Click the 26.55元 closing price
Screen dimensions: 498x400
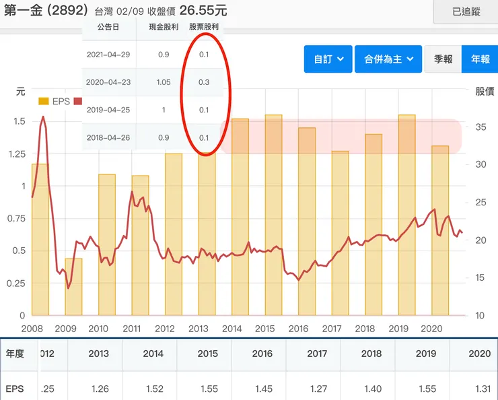[203, 11]
